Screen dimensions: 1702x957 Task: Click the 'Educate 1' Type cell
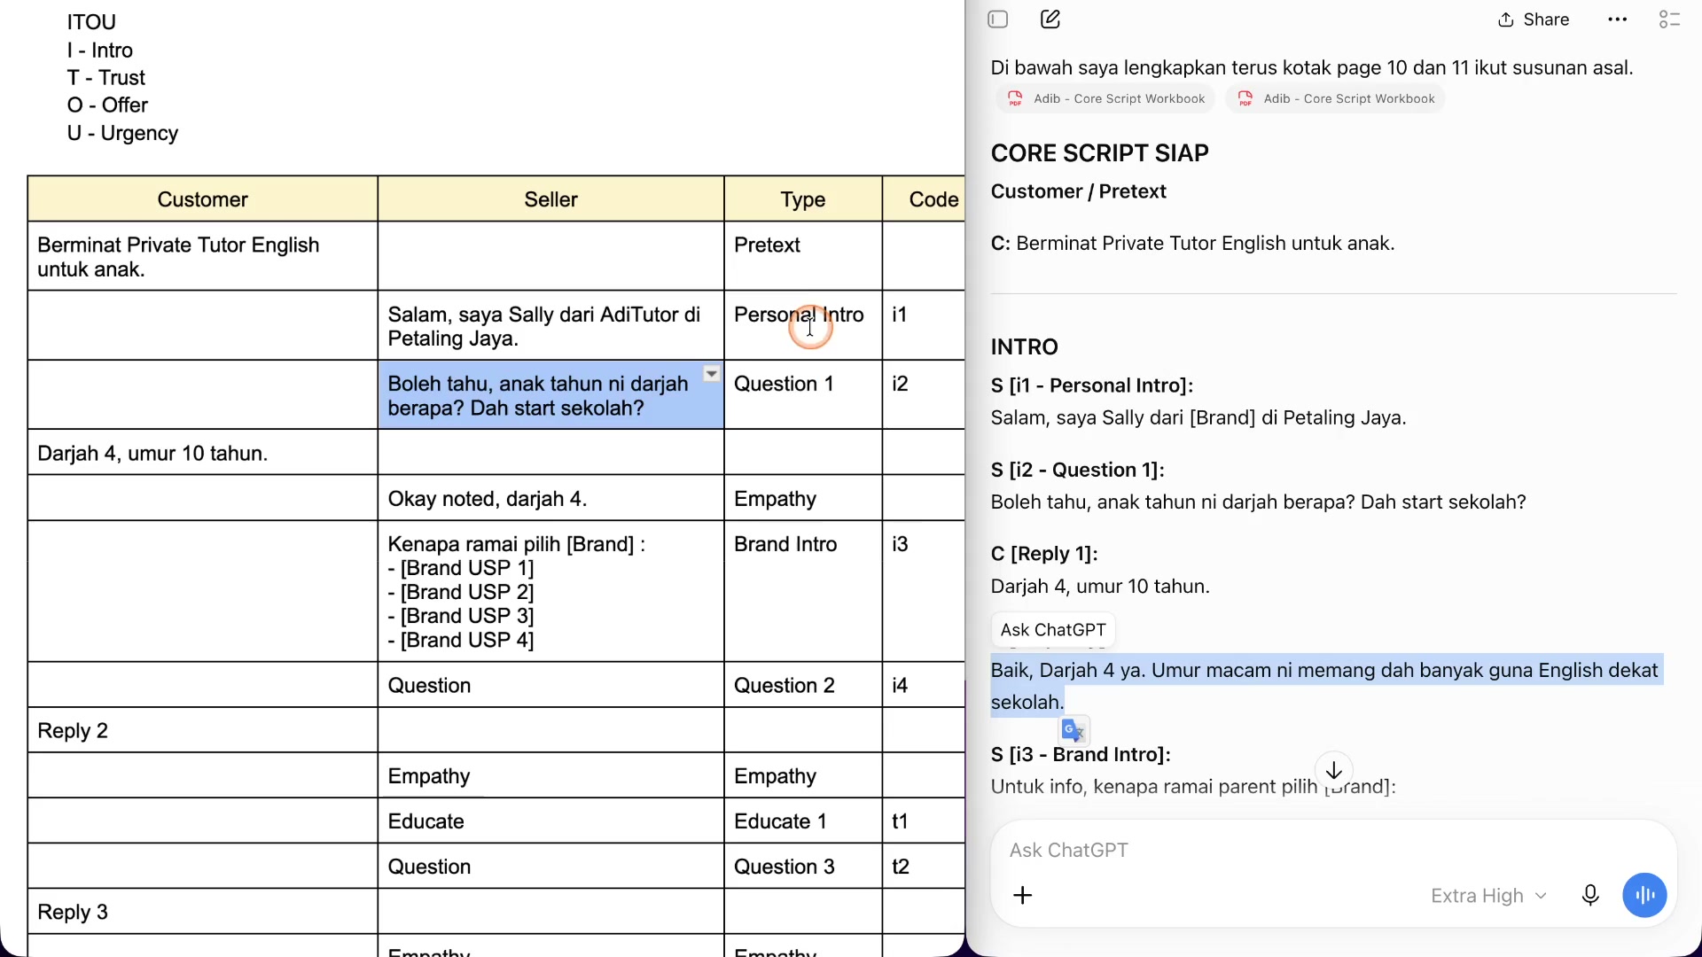click(803, 821)
